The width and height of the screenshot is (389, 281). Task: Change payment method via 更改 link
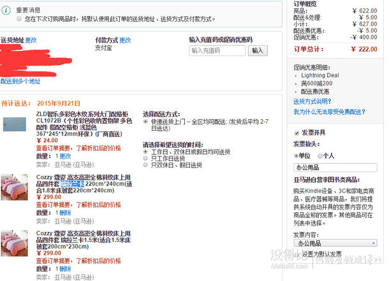(x=125, y=40)
